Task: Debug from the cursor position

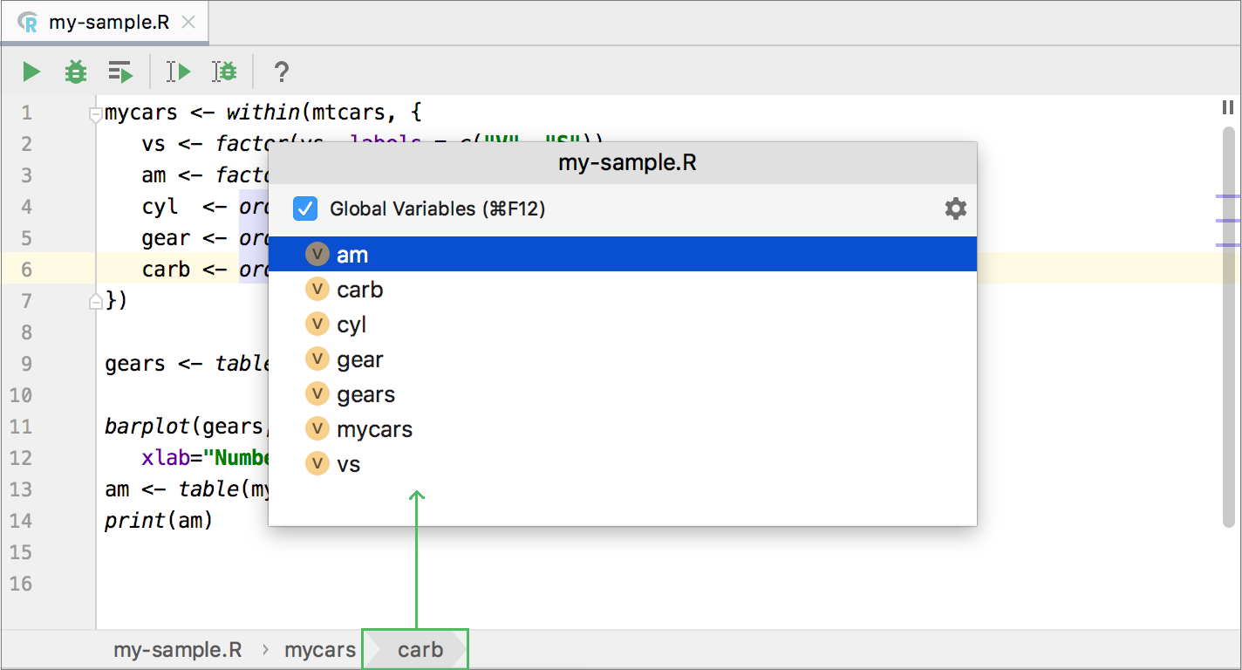Action: [x=225, y=72]
